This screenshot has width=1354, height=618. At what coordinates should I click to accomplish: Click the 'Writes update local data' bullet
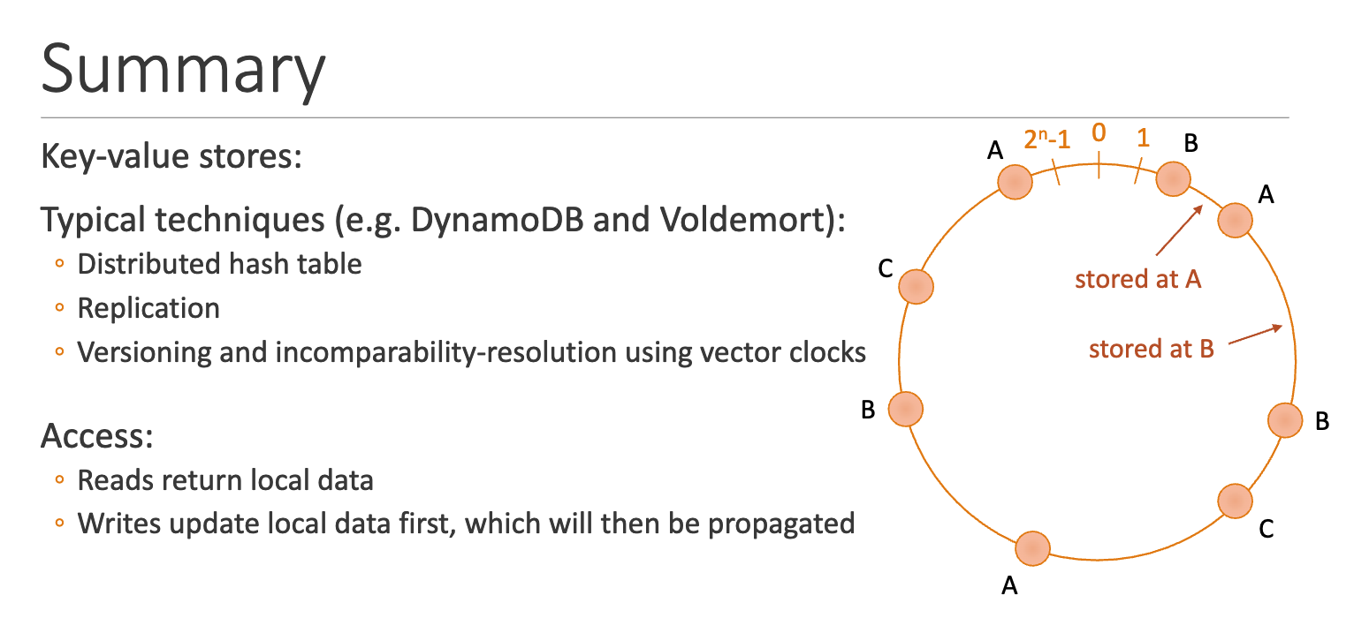coord(466,524)
